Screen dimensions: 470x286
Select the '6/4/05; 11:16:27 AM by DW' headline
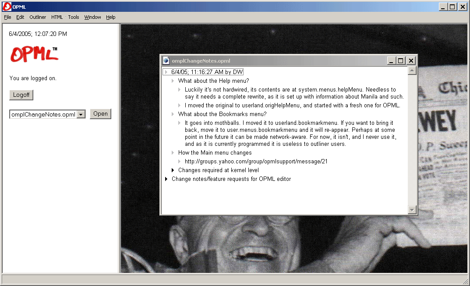[207, 72]
